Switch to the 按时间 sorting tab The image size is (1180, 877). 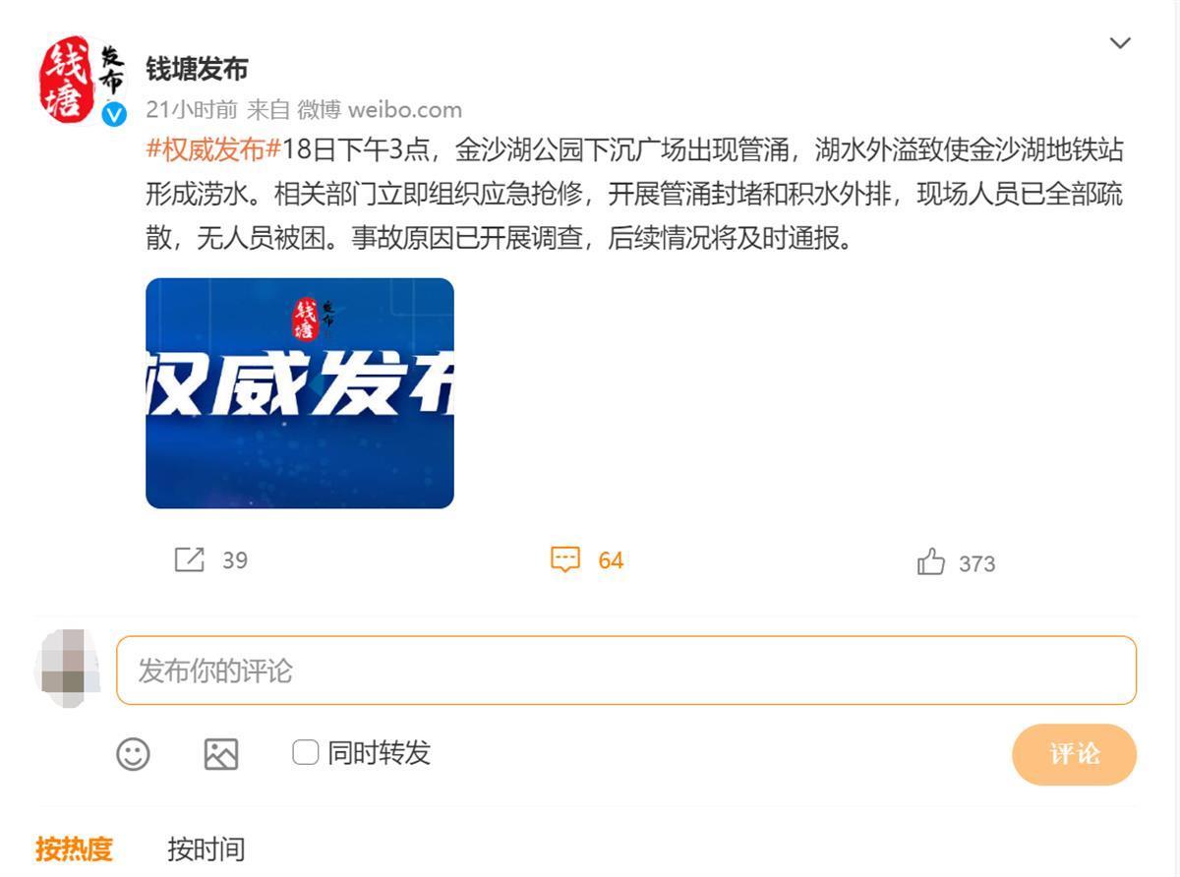tap(206, 848)
